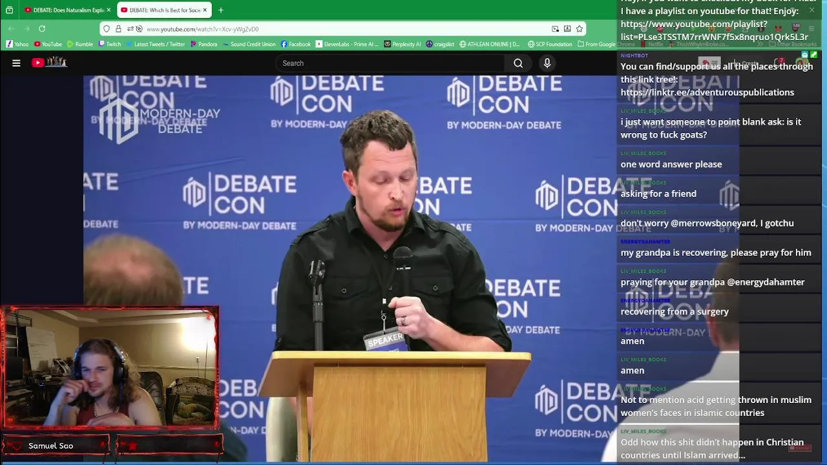Click chat message 'praying for your grandpa @energydahamter'
Viewport: 827px width, 465px height.
(x=713, y=282)
